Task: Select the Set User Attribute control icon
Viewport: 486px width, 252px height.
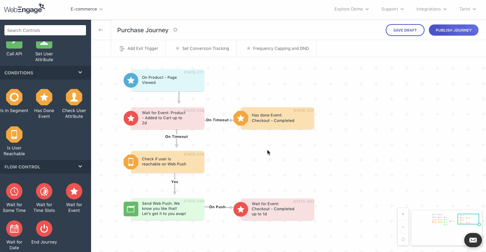Action: click(44, 44)
